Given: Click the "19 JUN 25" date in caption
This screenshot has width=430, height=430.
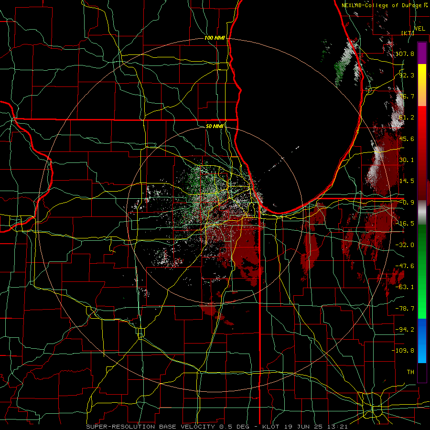Looking at the screenshot, I should pyautogui.click(x=303, y=427).
